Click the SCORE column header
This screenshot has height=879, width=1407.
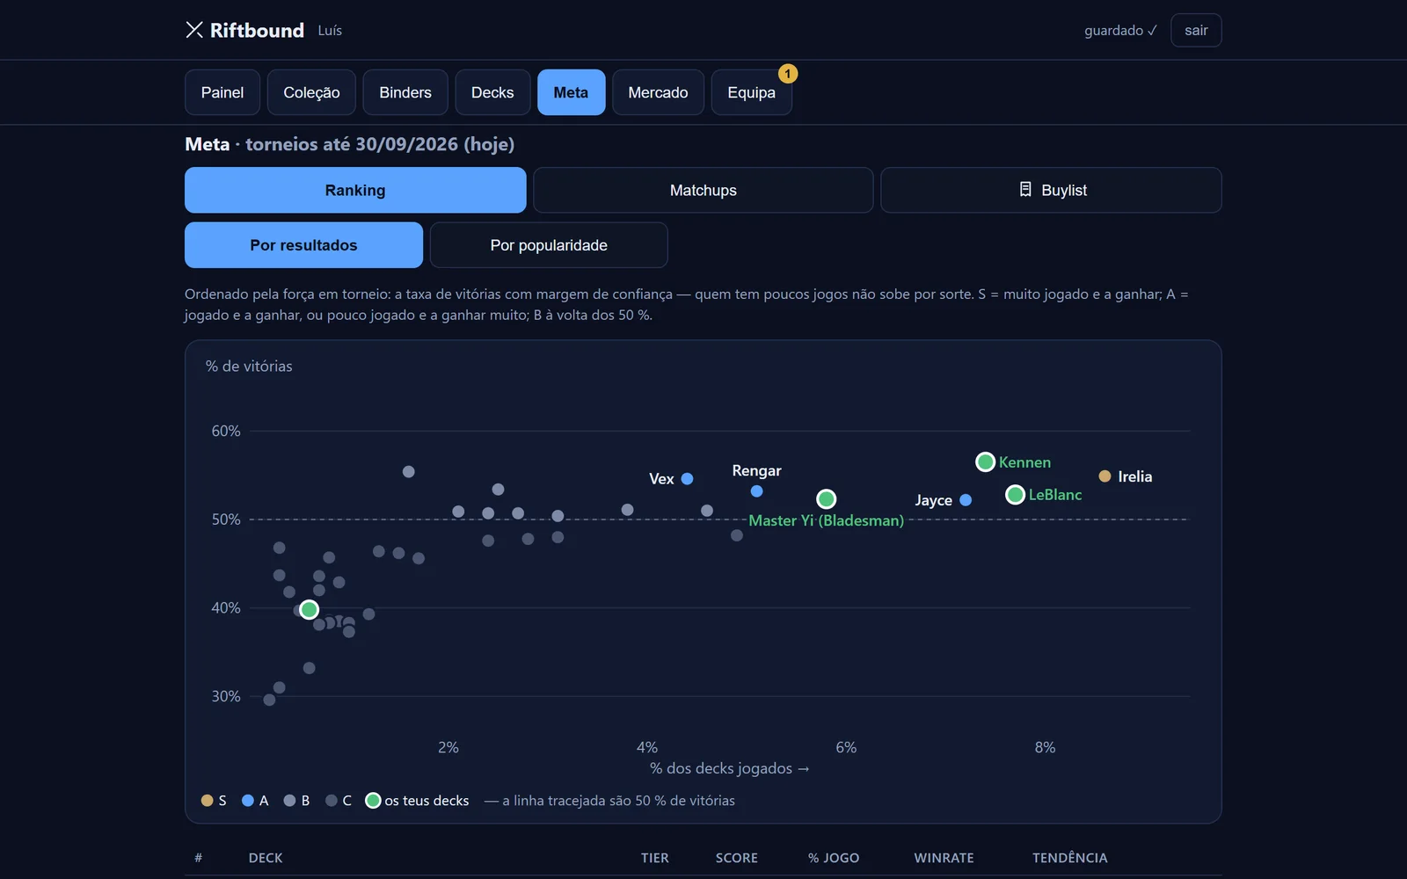pos(737,858)
